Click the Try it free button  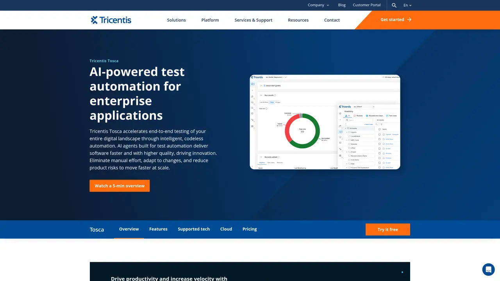point(388,229)
